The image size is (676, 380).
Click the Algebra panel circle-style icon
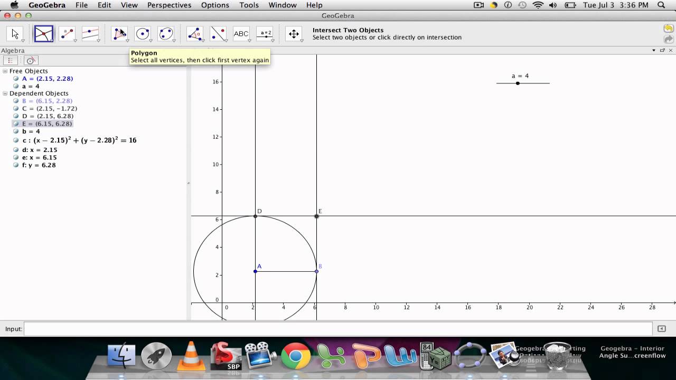[31, 60]
